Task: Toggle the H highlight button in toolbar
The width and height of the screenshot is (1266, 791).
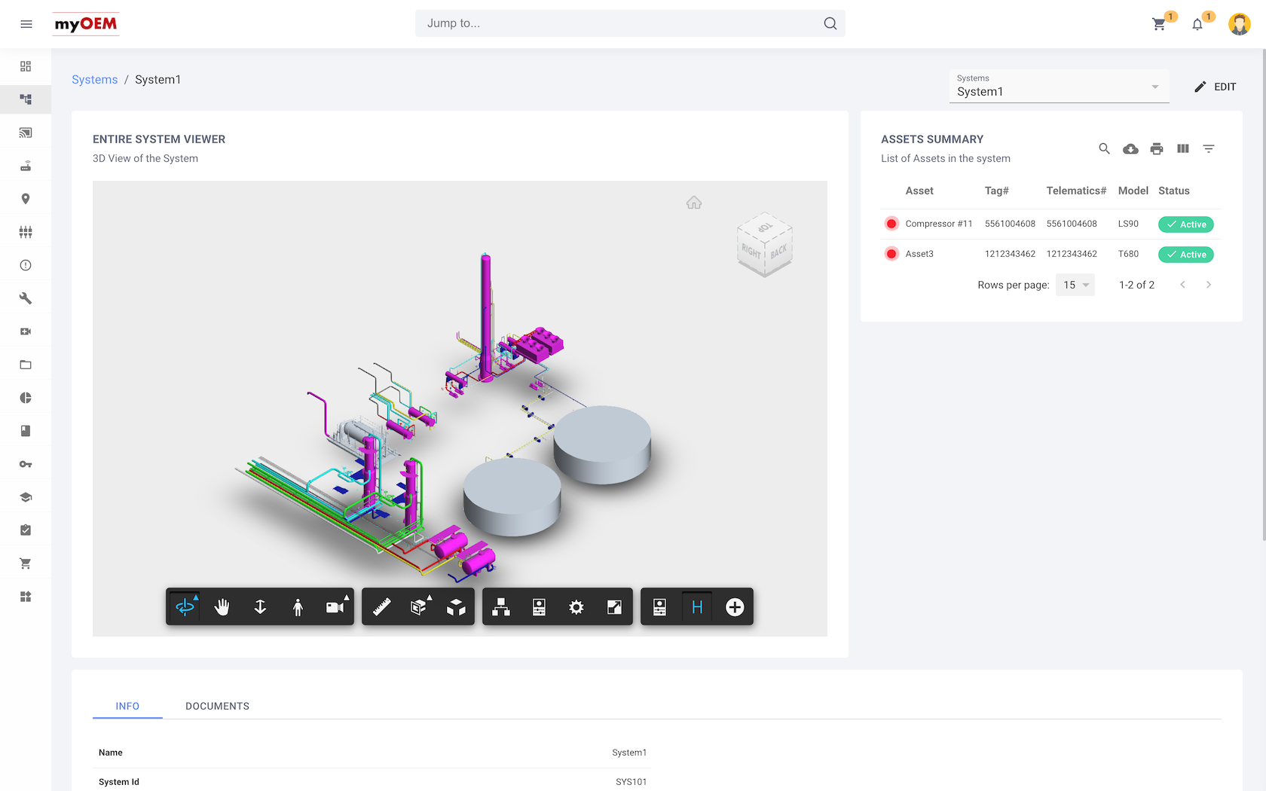Action: (697, 607)
